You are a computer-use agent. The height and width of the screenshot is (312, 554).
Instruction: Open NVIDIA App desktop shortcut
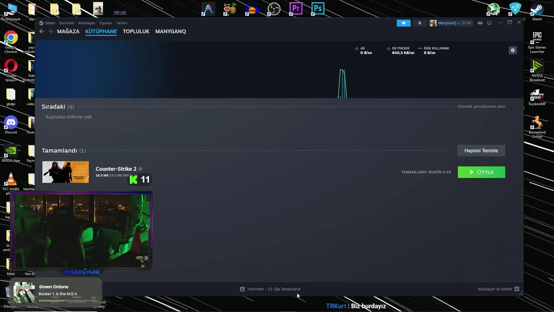pos(11,154)
